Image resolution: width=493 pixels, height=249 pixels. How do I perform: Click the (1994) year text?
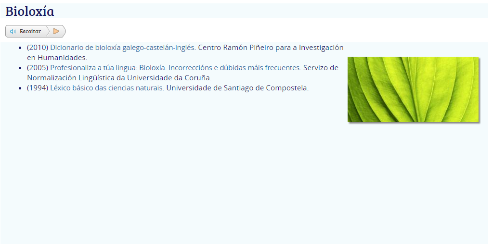pyautogui.click(x=38, y=88)
